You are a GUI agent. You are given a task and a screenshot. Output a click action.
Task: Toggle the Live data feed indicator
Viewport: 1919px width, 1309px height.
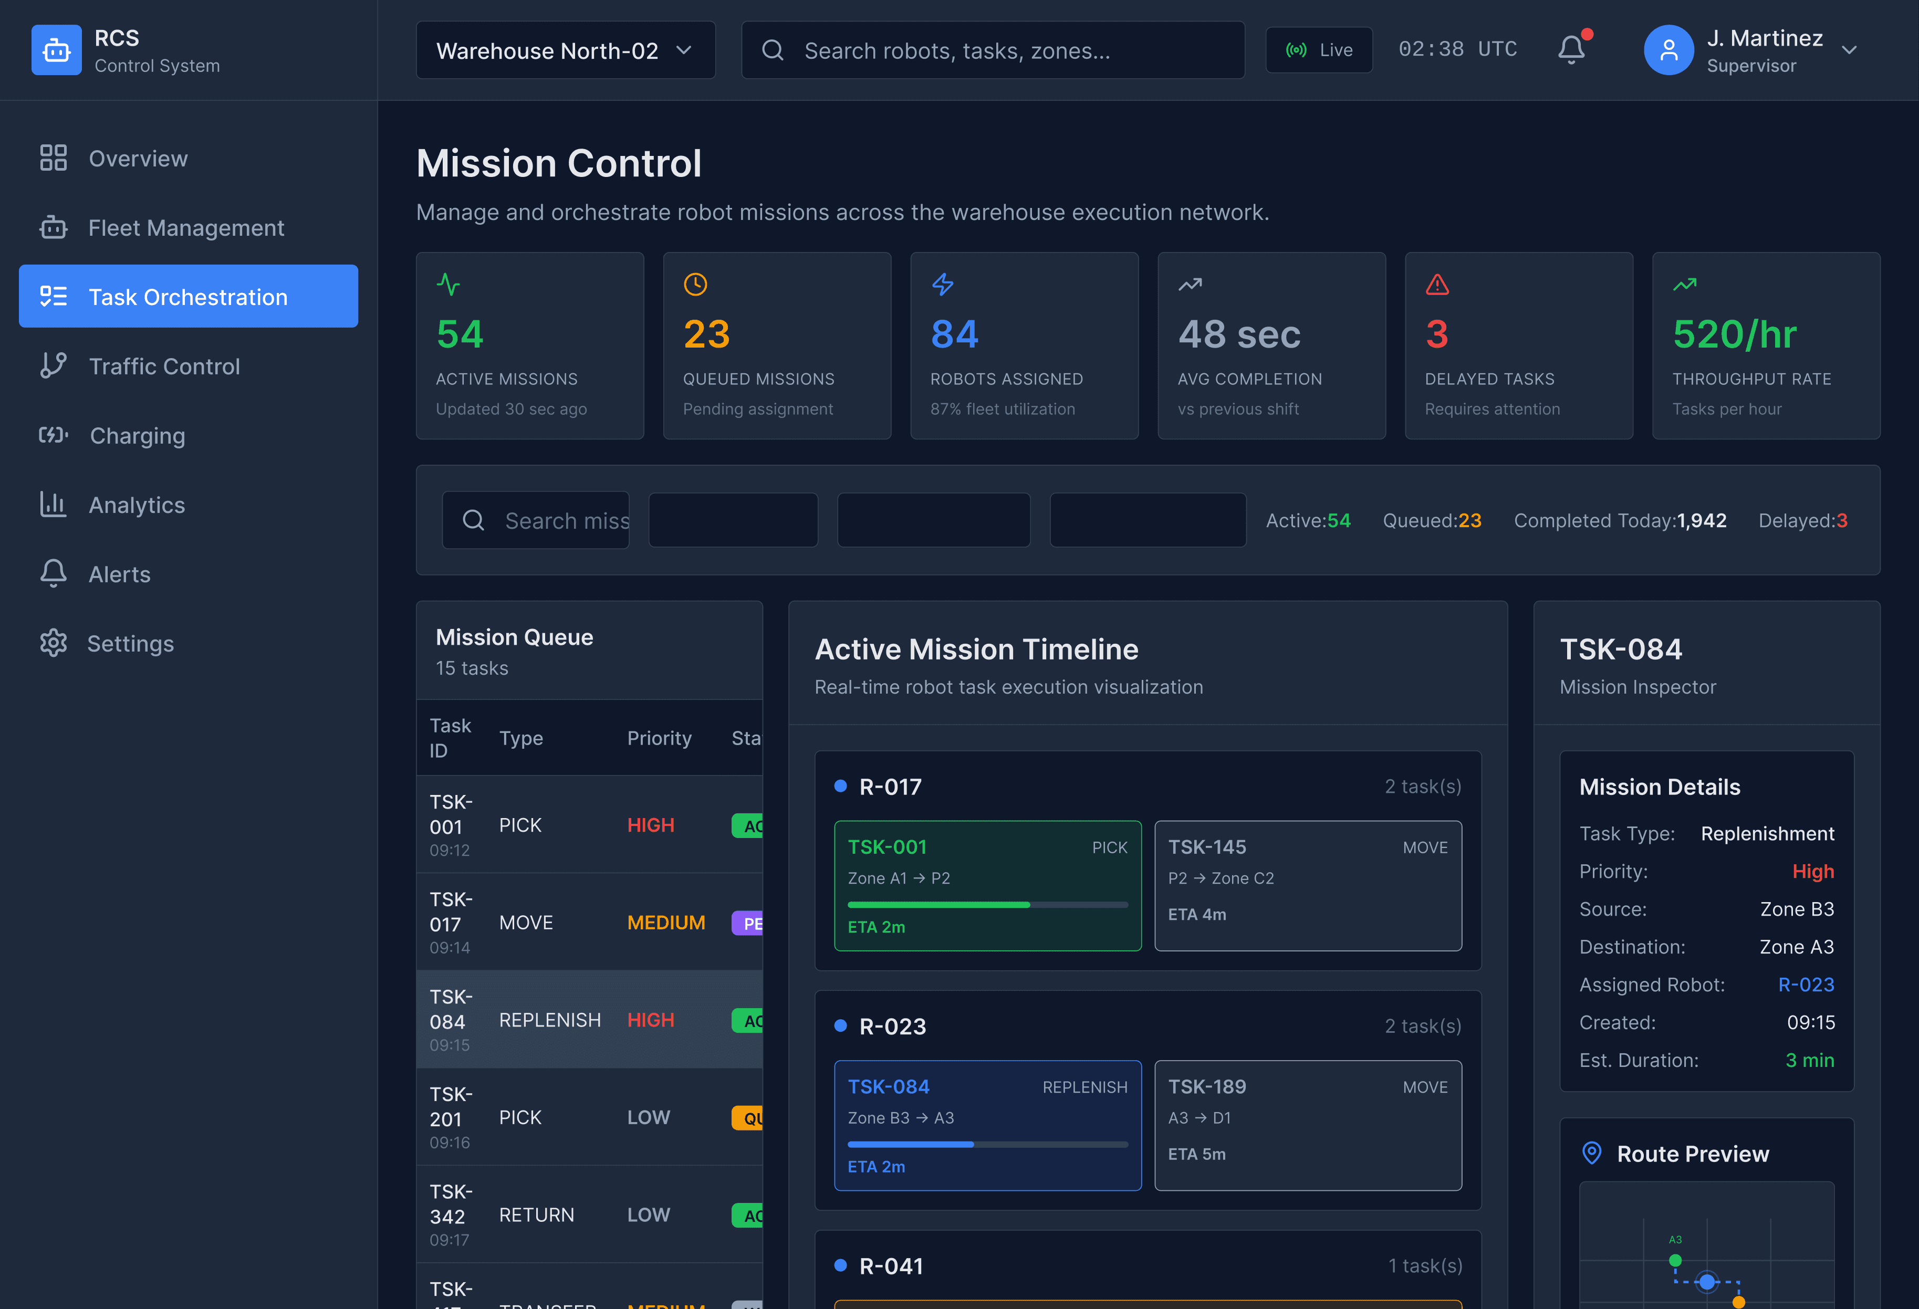[1319, 49]
